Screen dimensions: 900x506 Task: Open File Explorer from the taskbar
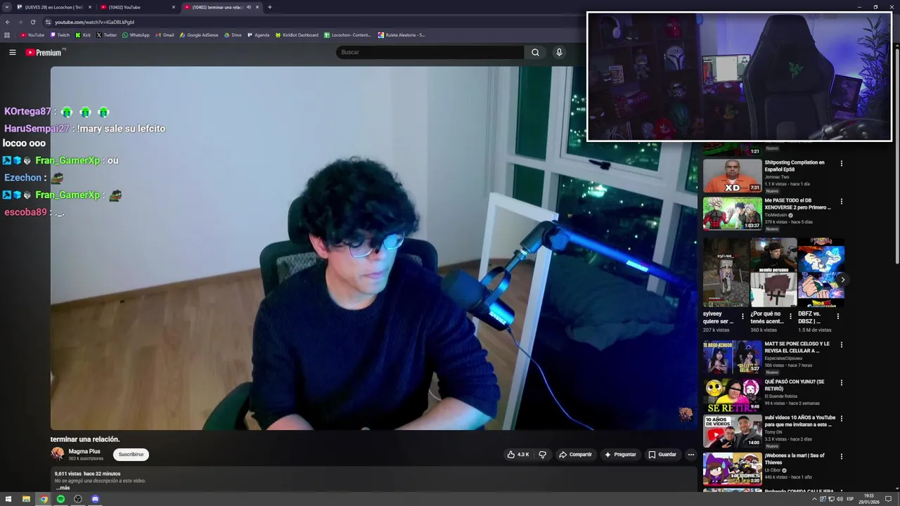[x=26, y=499]
